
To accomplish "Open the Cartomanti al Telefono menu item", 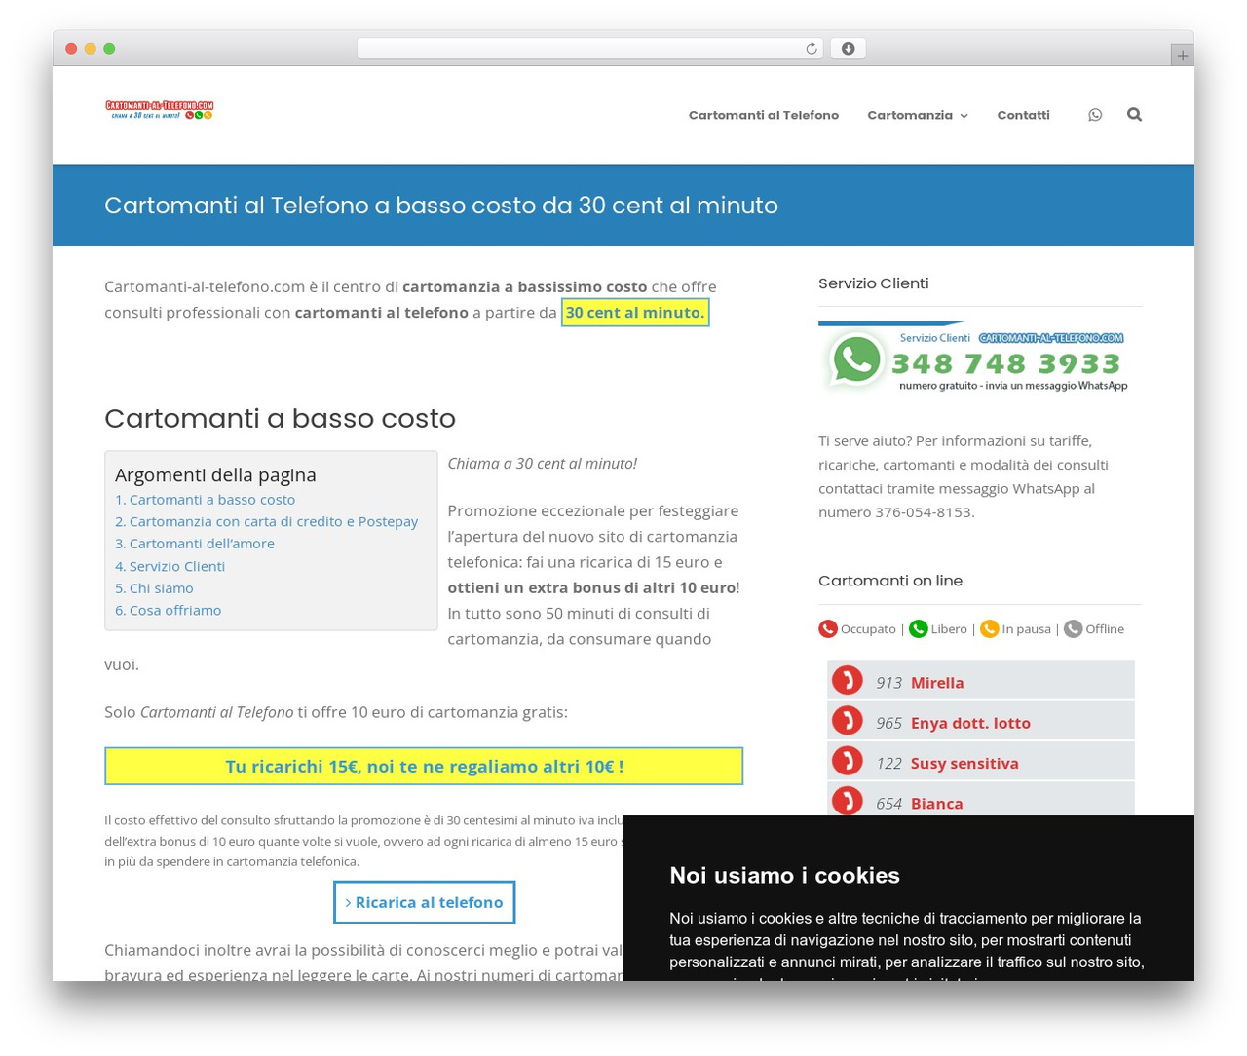I will (x=764, y=115).
